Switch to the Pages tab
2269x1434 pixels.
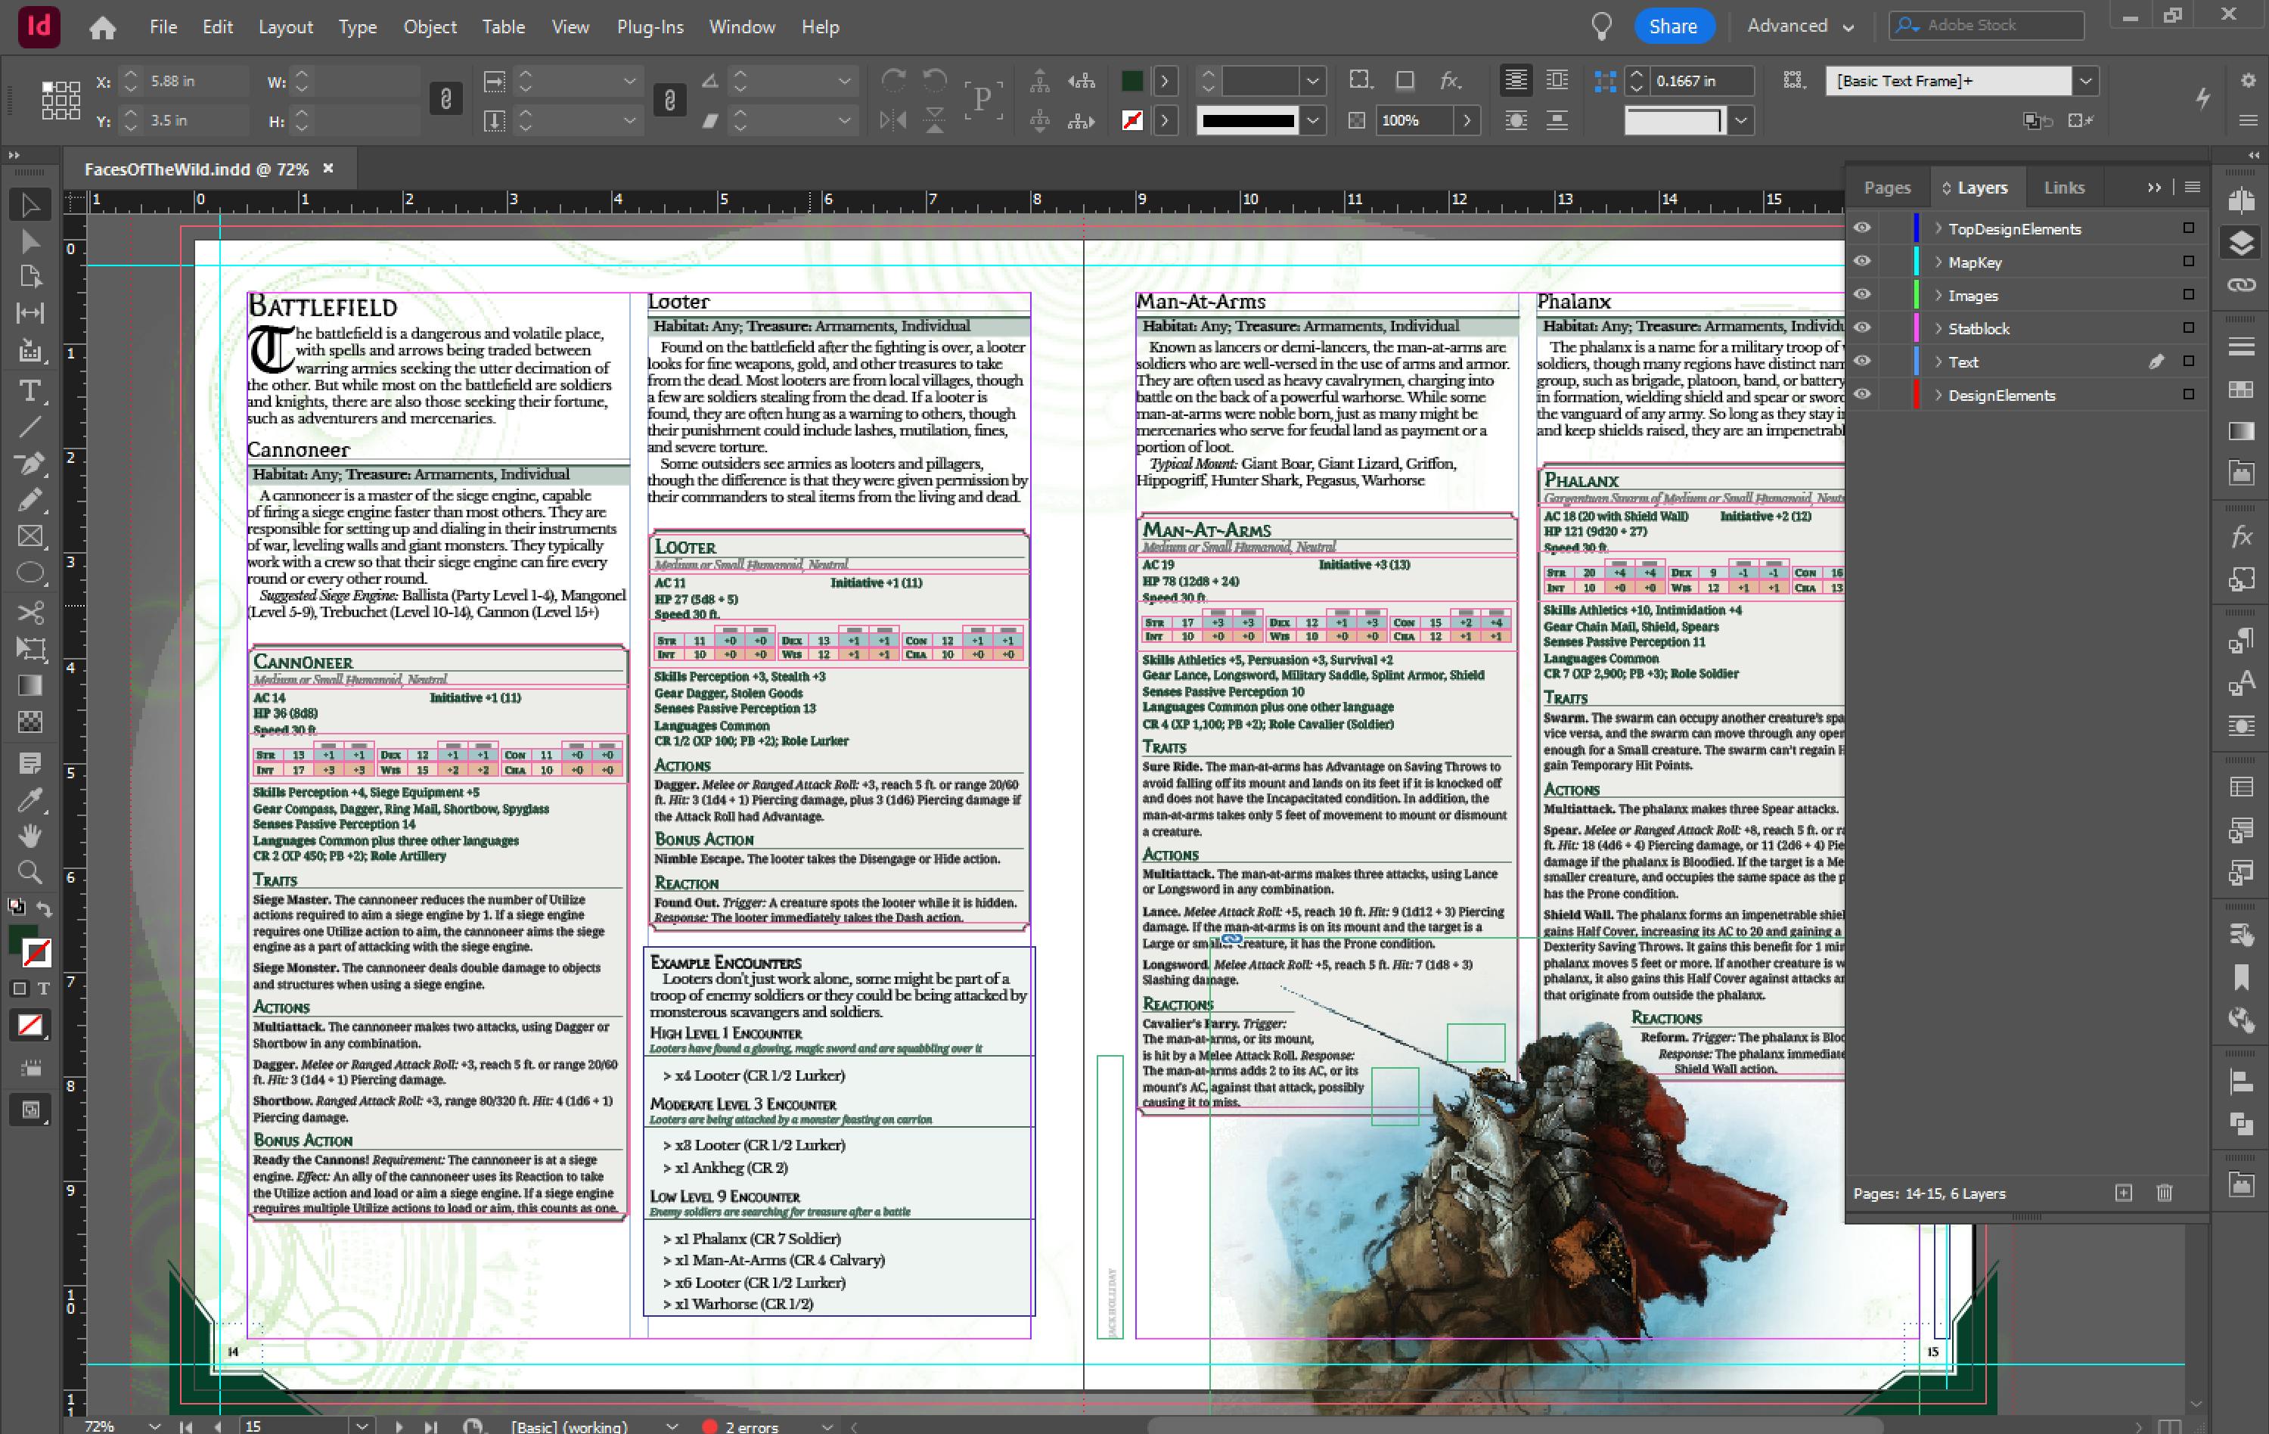(1886, 187)
